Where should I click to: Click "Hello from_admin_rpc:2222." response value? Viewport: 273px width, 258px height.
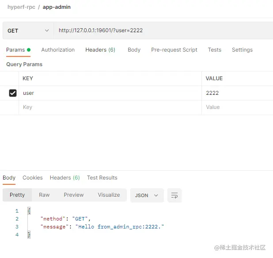(x=120, y=227)
